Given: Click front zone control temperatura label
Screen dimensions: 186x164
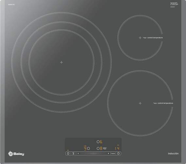Looking at the screenshot, I should click(165, 103).
